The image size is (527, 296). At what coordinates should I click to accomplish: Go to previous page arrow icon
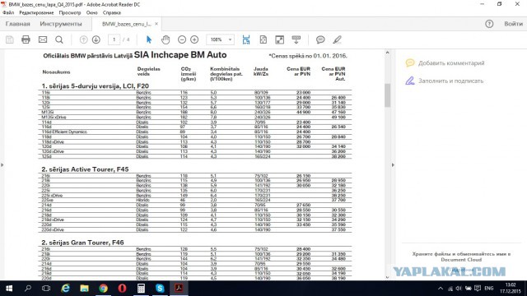coord(83,39)
